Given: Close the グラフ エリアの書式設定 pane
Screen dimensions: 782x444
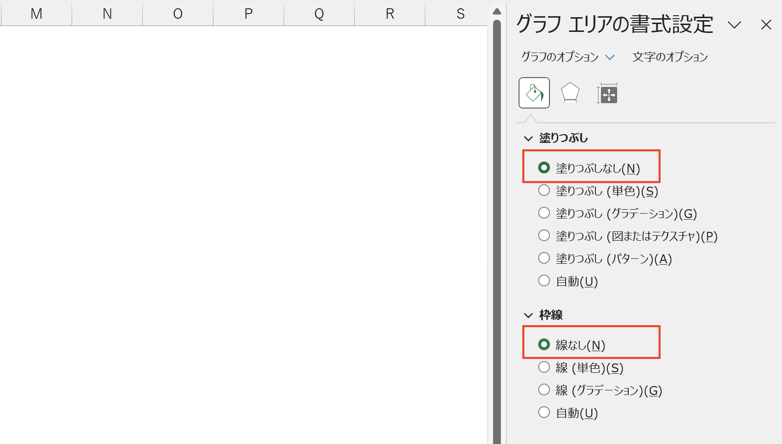Looking at the screenshot, I should (x=766, y=25).
